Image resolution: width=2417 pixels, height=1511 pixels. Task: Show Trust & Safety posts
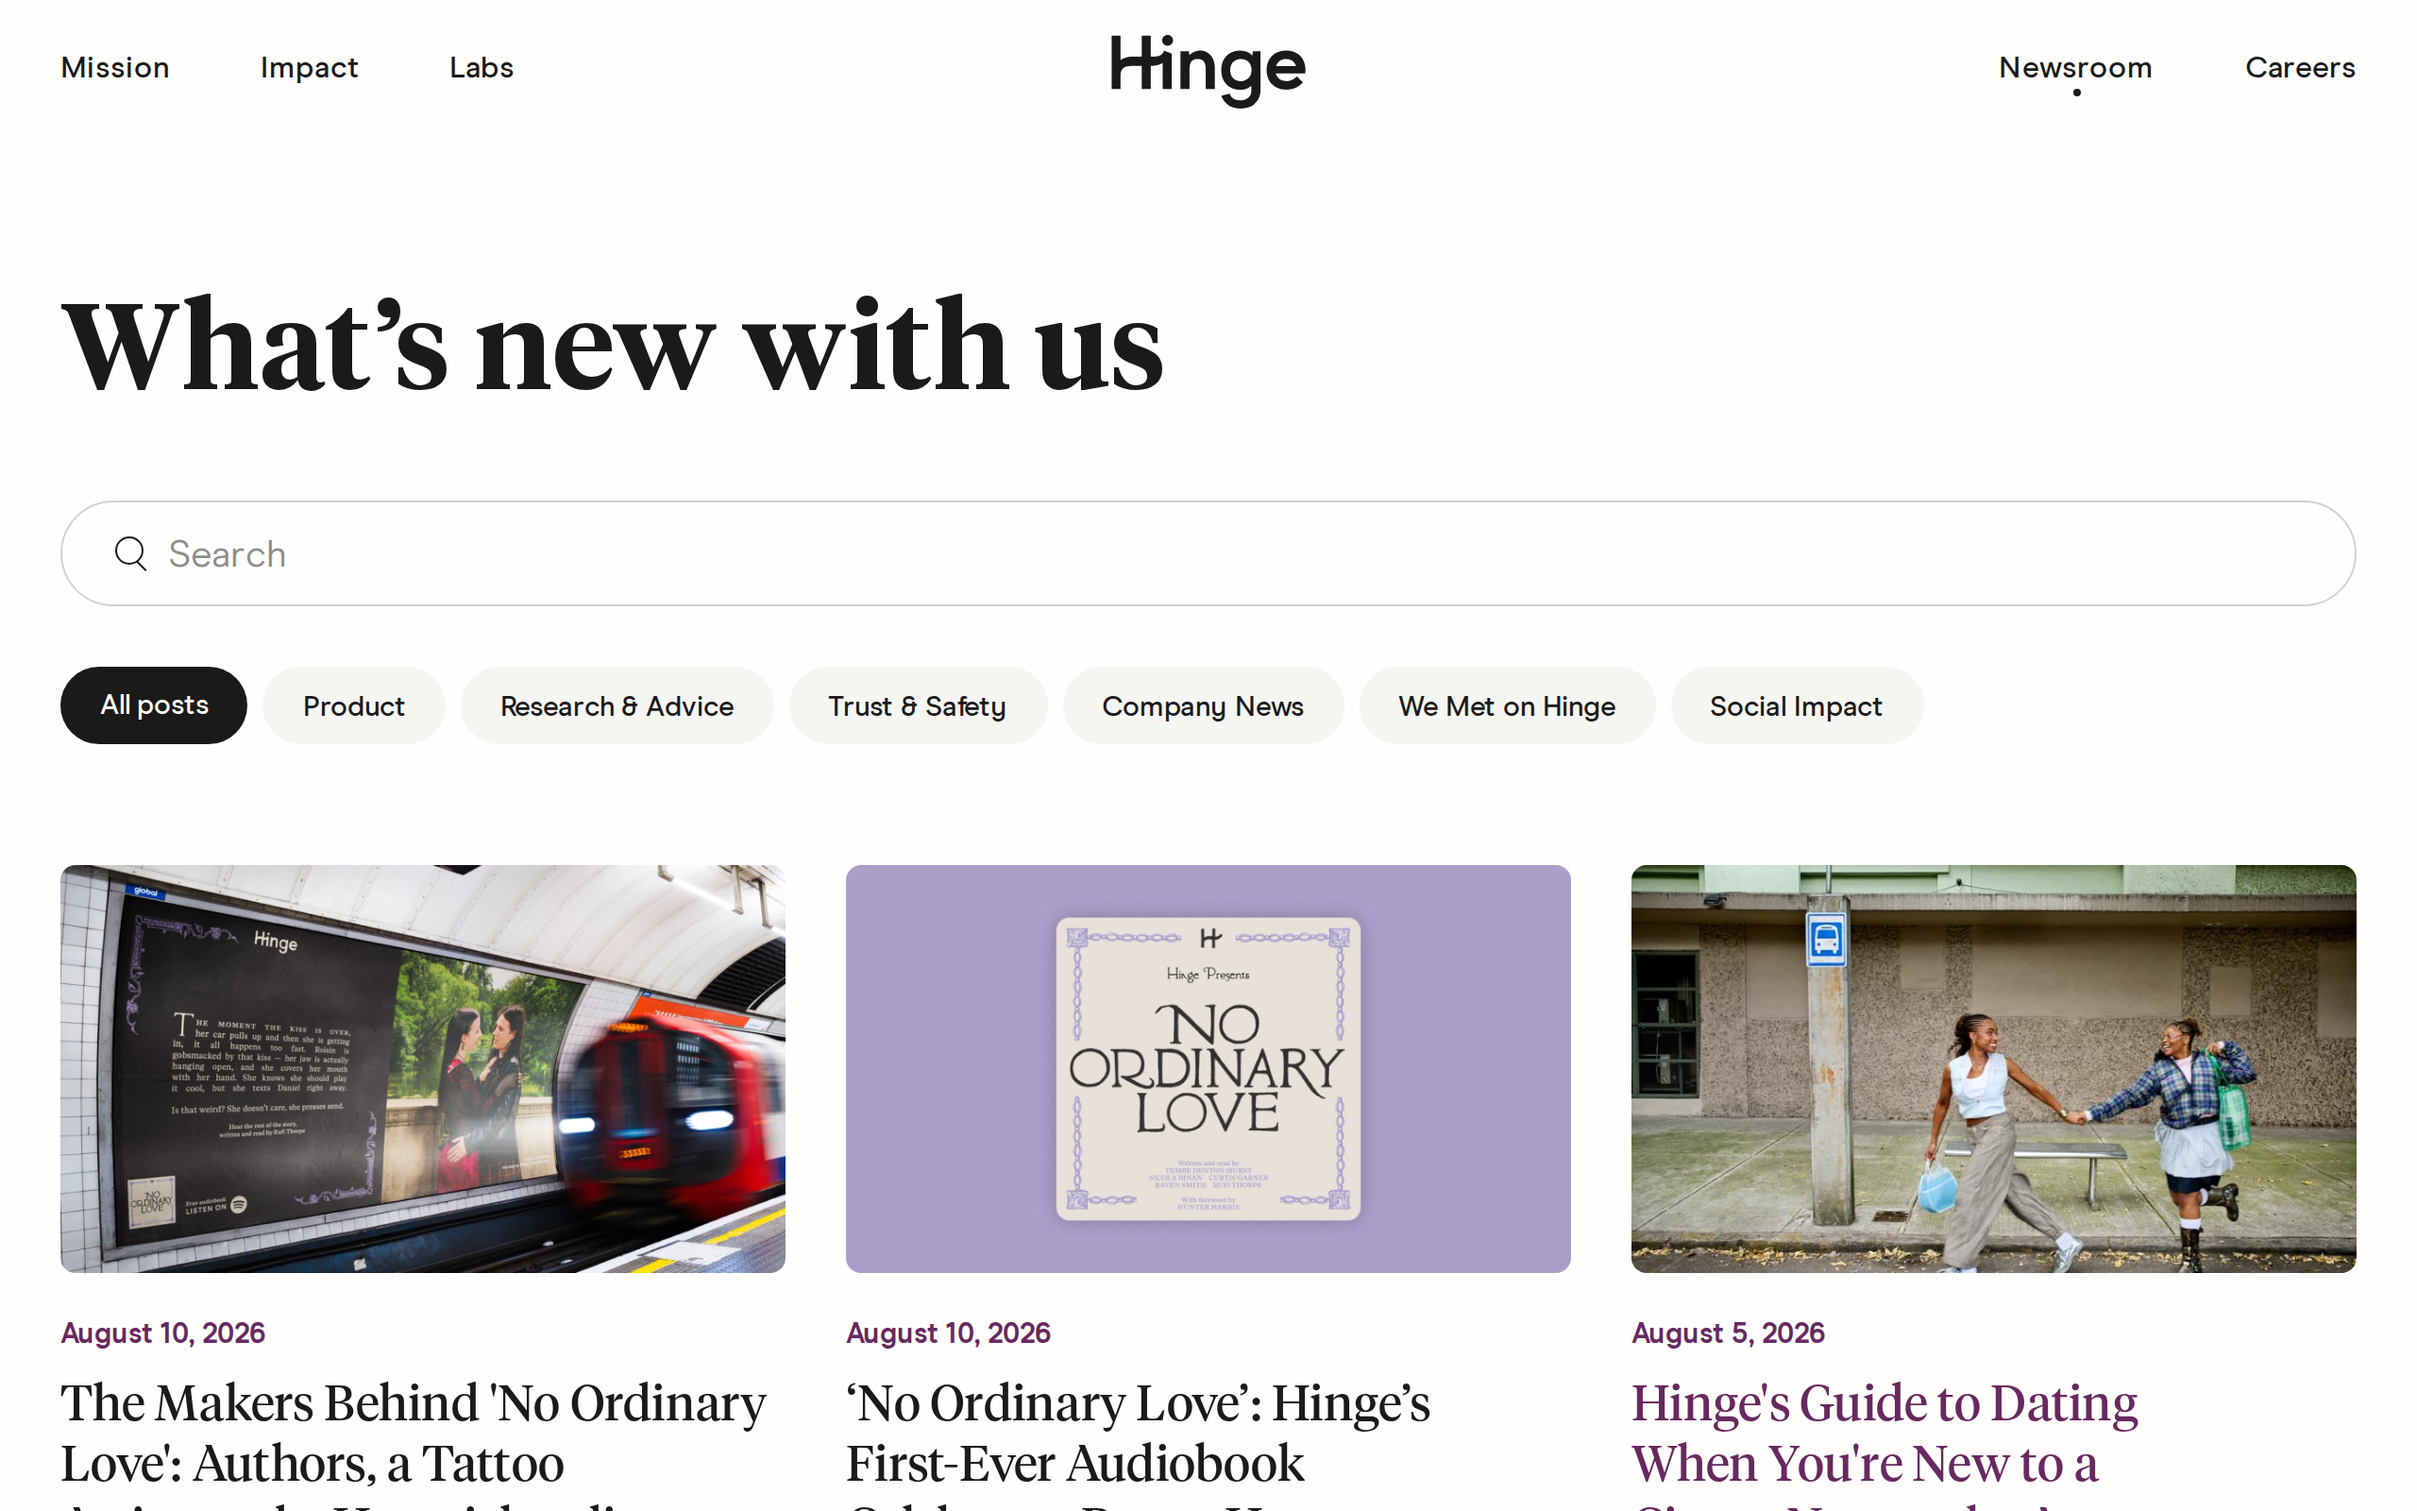(x=917, y=705)
